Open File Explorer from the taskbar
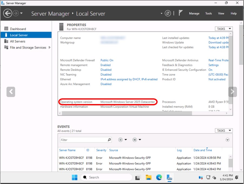 (x=149, y=177)
